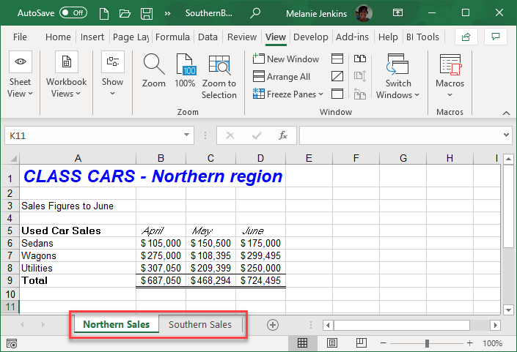Select column B header
Screen dimensions: 517x352
(161, 158)
